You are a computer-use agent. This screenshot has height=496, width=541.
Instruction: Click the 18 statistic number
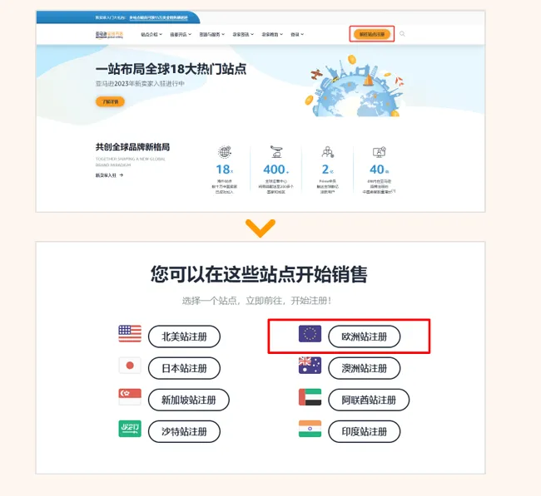(223, 169)
